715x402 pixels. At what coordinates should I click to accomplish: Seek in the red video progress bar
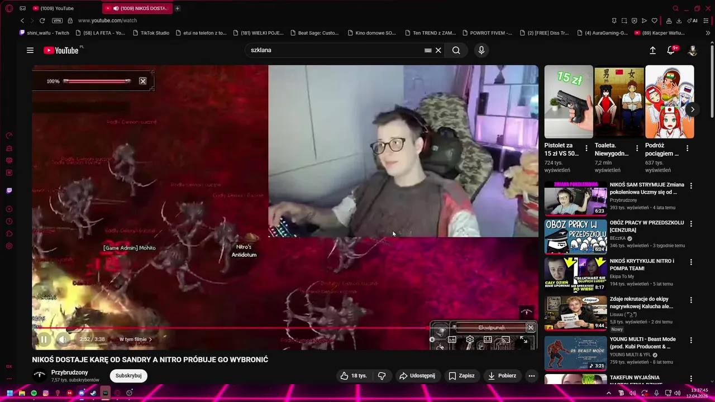[285, 328]
